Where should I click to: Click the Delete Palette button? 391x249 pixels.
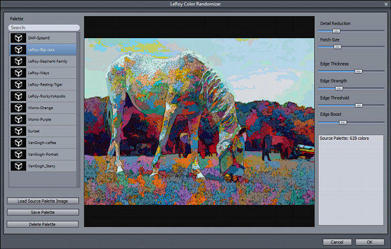point(43,224)
